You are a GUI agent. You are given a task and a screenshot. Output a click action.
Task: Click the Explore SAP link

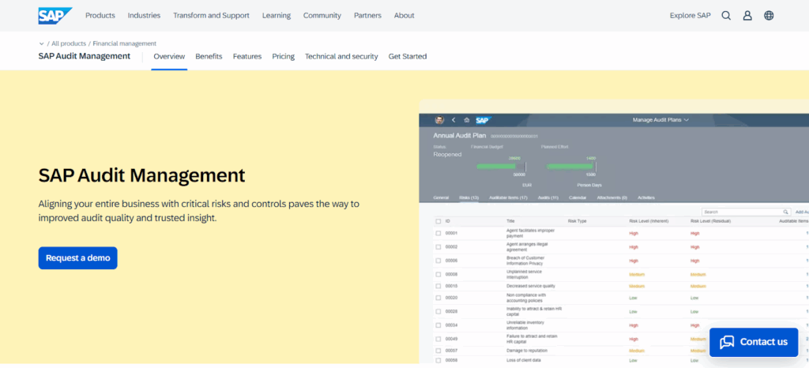[690, 16]
